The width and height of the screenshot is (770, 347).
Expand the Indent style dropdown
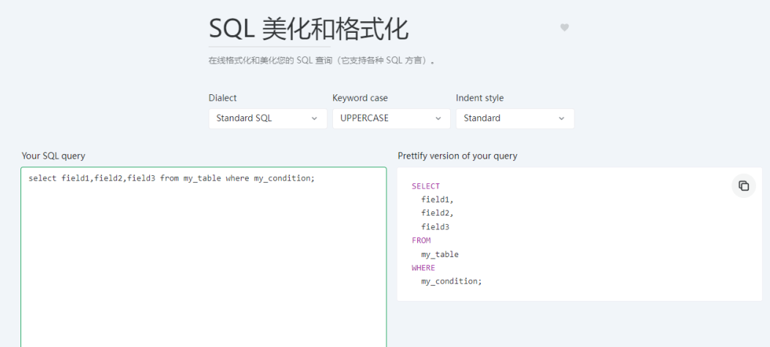515,118
